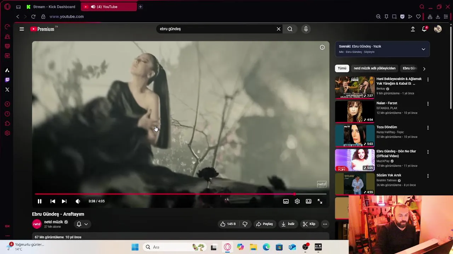Go back to the previous page

[18, 17]
